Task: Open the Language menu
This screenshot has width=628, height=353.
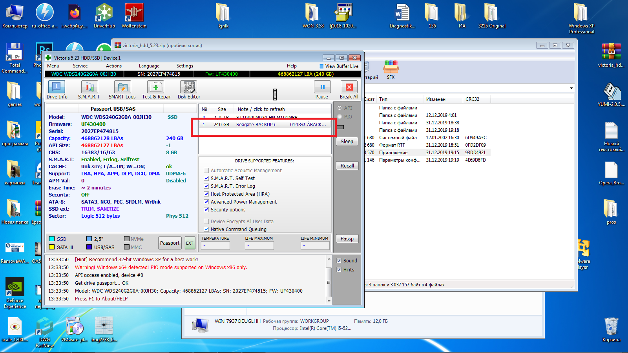Action: (149, 66)
